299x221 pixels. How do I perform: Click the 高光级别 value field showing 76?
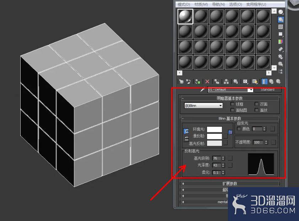click(217, 158)
